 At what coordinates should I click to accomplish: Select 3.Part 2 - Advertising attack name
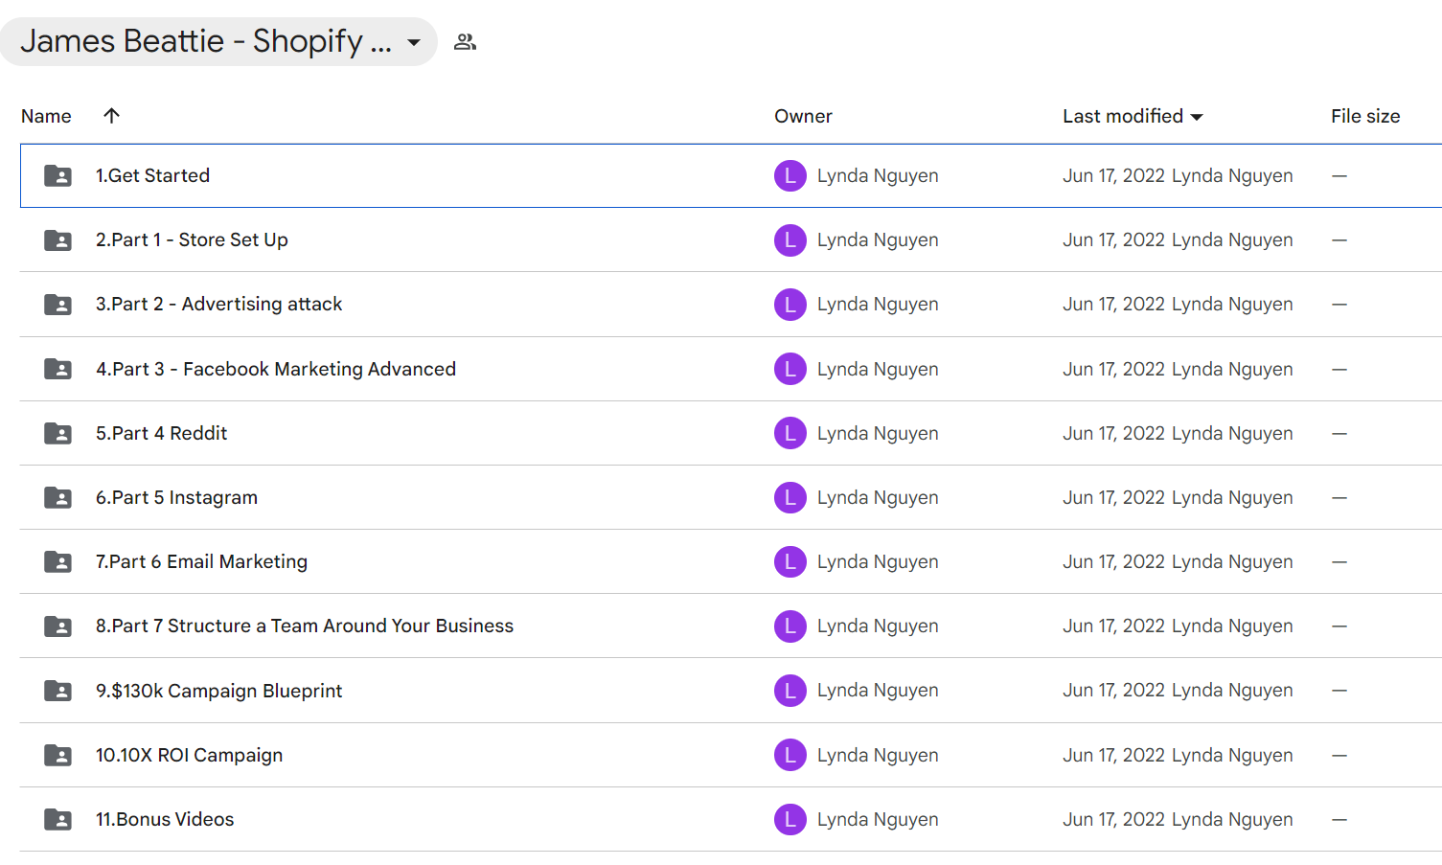click(x=218, y=304)
